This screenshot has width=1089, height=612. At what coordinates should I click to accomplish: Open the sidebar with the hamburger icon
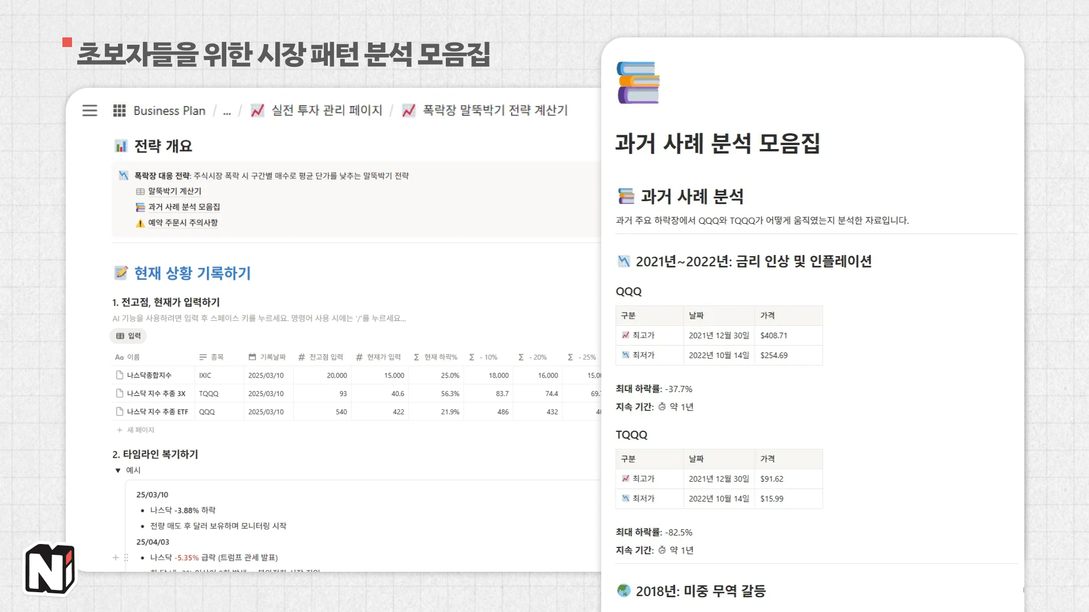[x=90, y=110]
